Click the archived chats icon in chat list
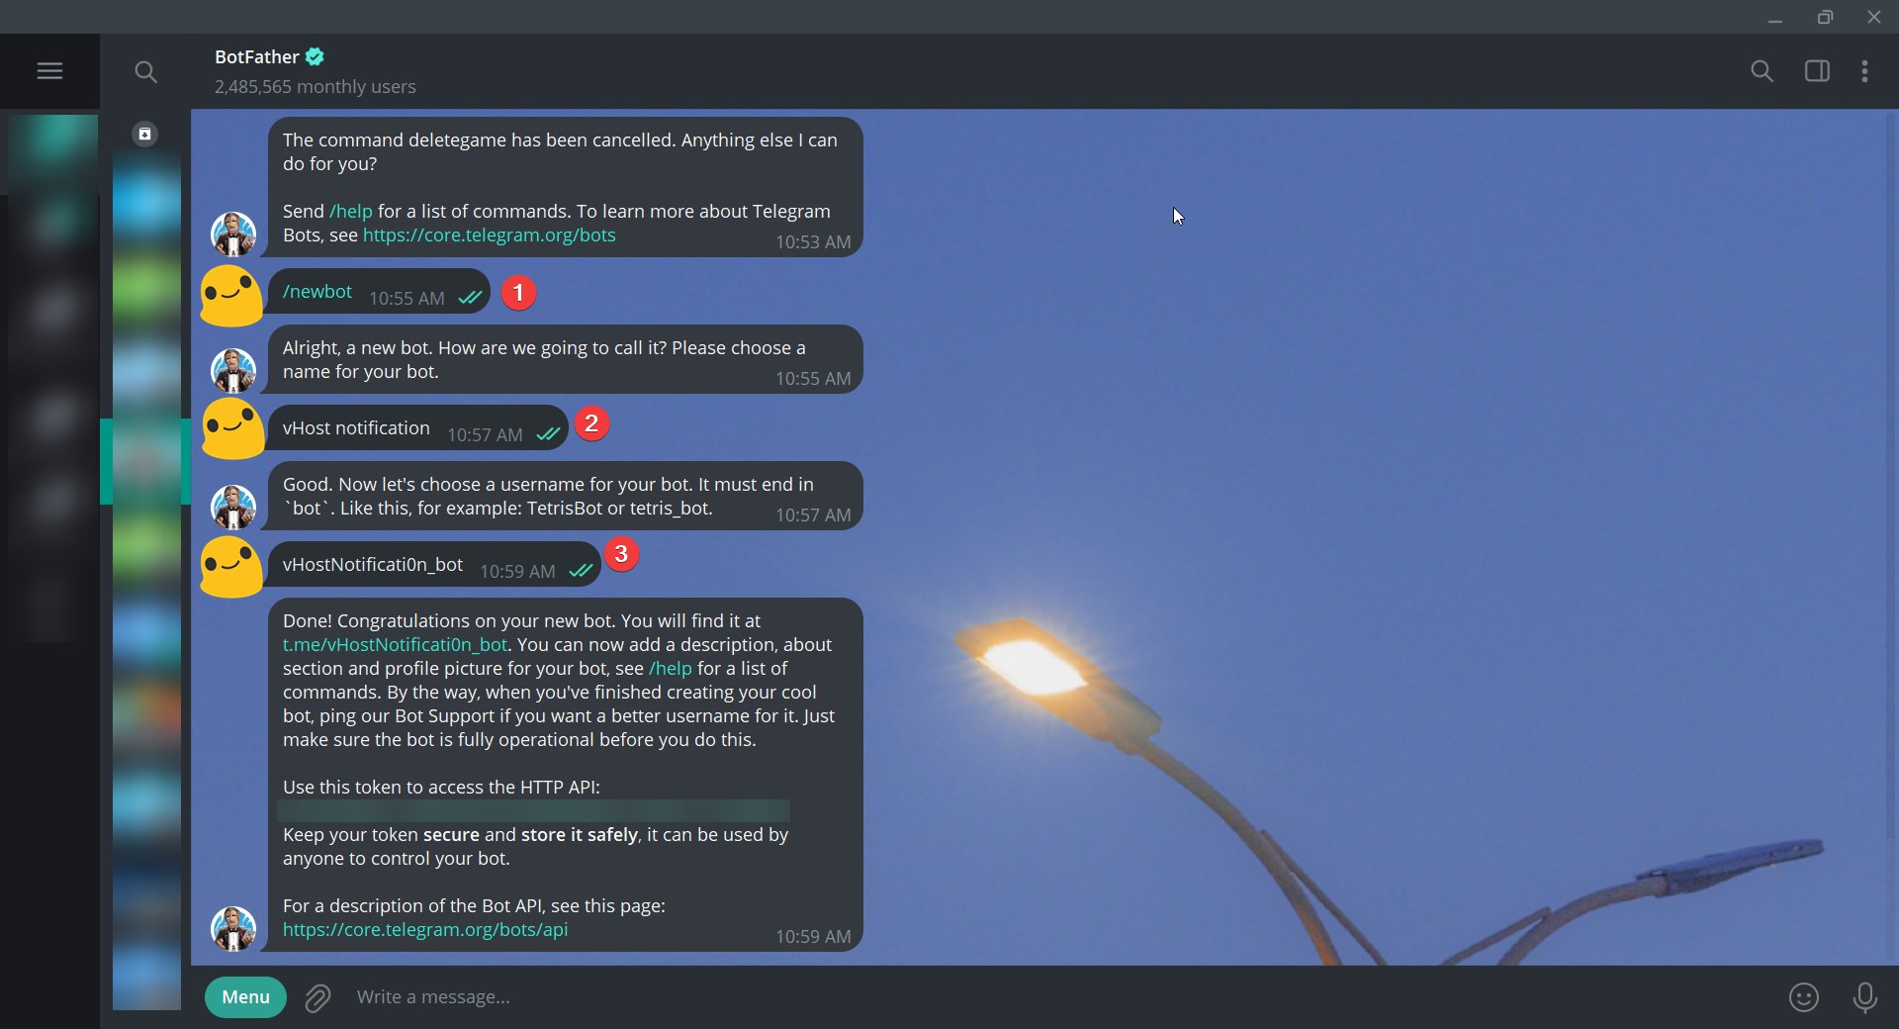This screenshot has width=1899, height=1029. click(145, 134)
